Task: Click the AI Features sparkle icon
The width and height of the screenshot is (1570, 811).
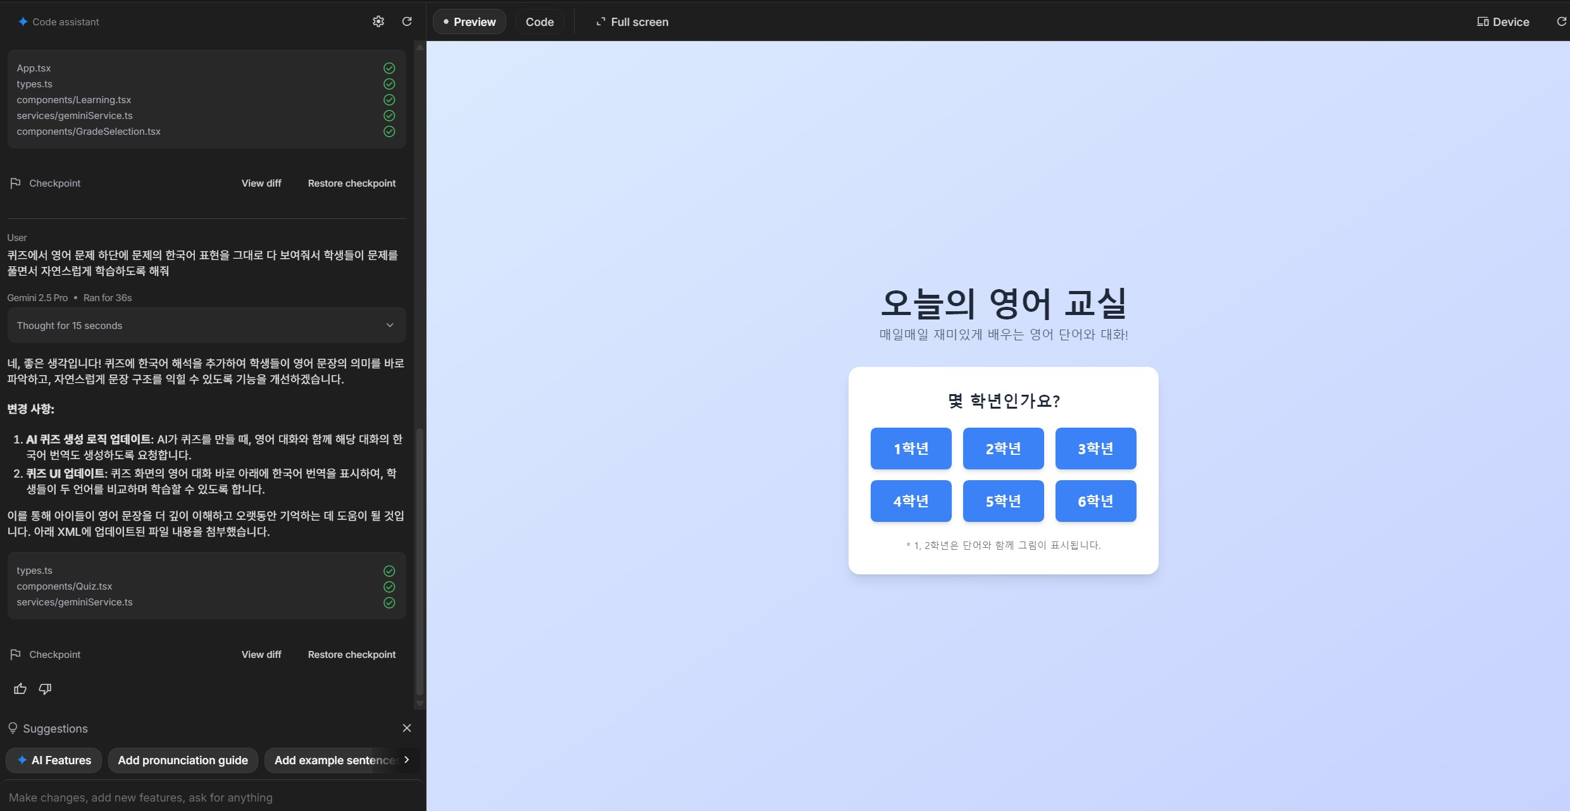Action: coord(21,760)
